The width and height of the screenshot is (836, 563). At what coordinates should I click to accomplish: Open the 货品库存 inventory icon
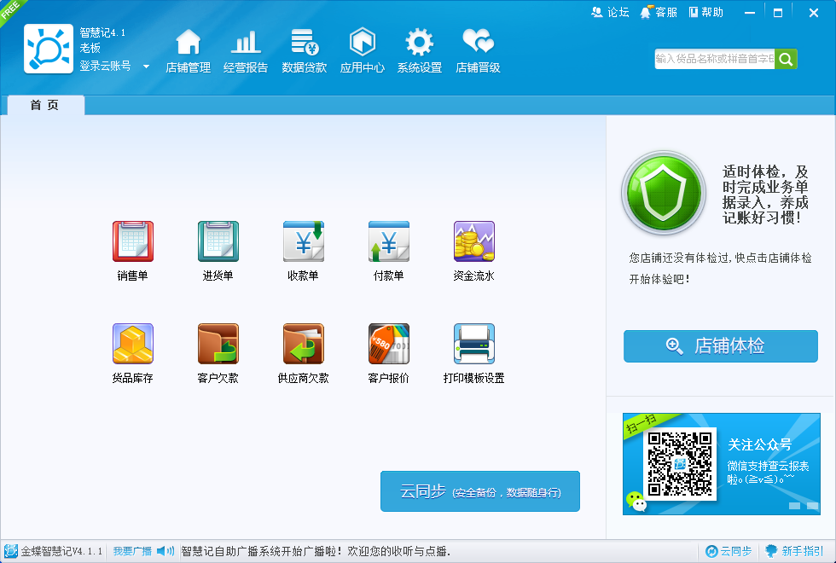click(x=133, y=344)
